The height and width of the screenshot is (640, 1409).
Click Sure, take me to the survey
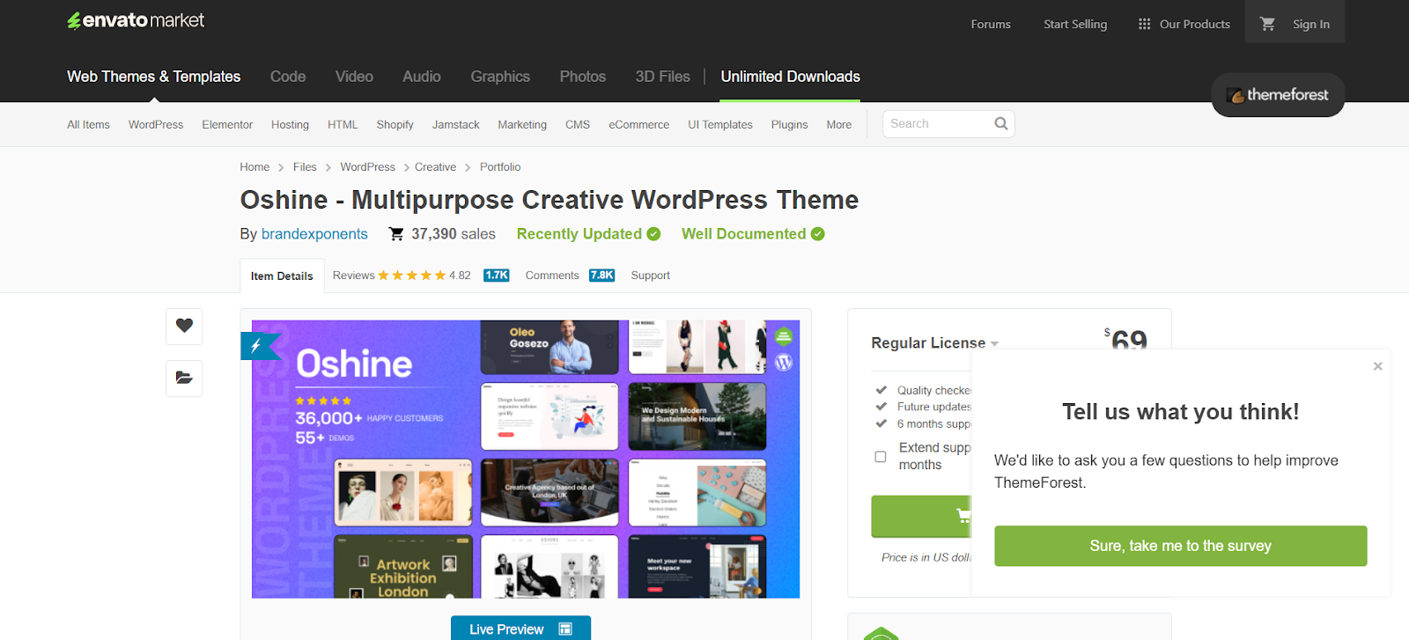[x=1180, y=546]
